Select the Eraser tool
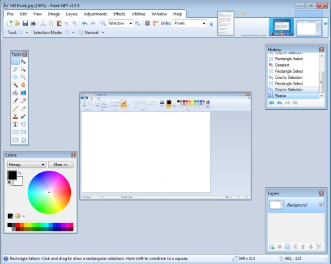331x264 pixels. (x=23, y=101)
